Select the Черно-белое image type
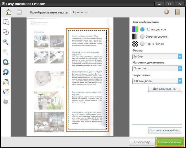Viewport: 186px width, 148px height. coord(142,44)
